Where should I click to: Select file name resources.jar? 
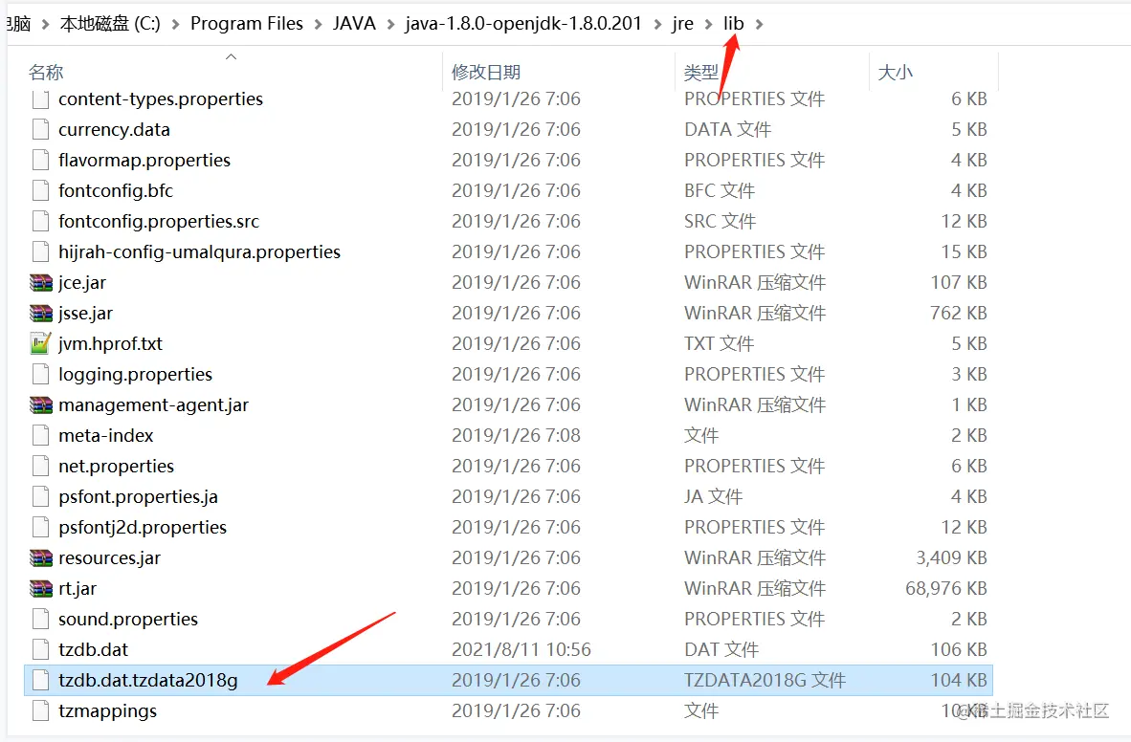point(109,558)
